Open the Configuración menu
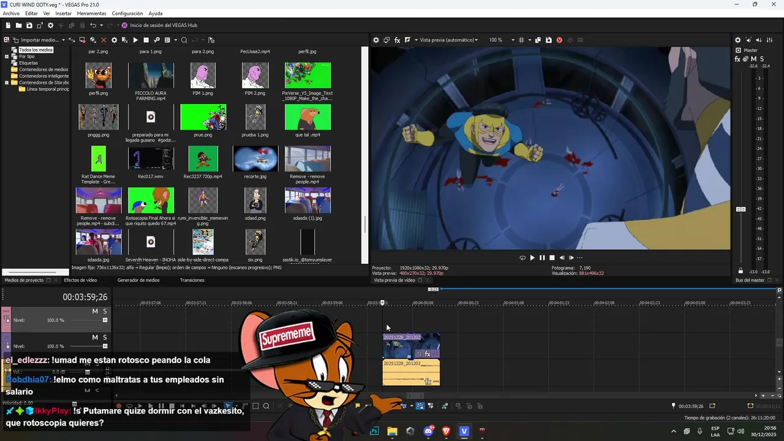This screenshot has height=441, width=784. pyautogui.click(x=127, y=13)
